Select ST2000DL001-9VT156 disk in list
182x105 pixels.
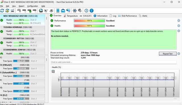pos(22,42)
